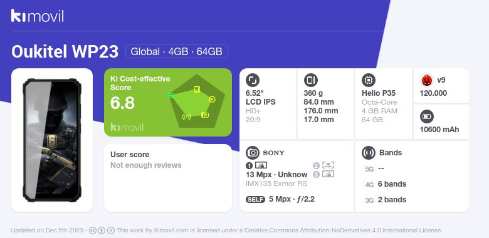Viewport: 489px width, 238px height.
Task: Click the battery icon above 10600 mAh
Action: tap(427, 117)
